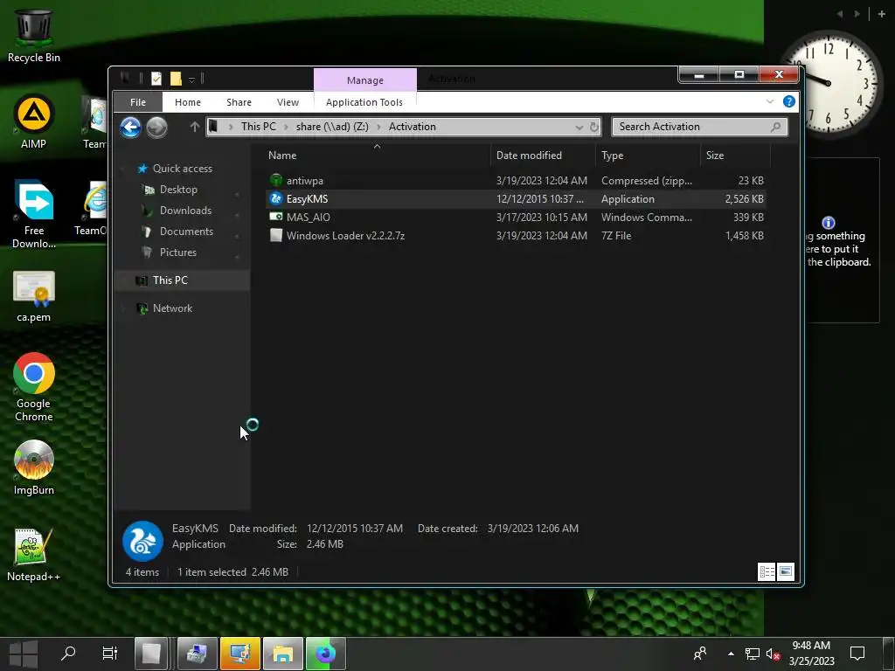
Task: Open AIMP desktop shortcut
Action: (x=34, y=121)
